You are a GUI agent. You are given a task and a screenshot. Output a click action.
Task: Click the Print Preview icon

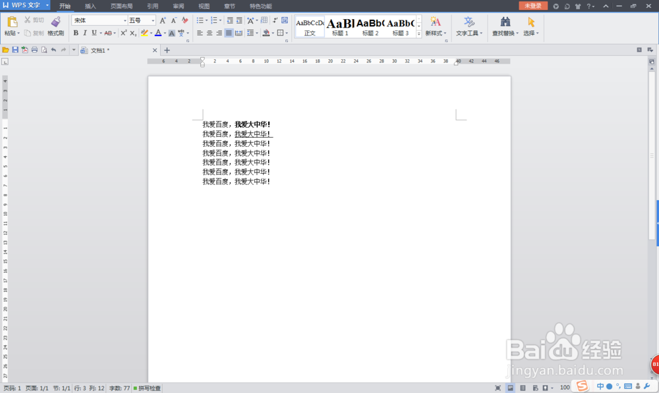(x=44, y=50)
